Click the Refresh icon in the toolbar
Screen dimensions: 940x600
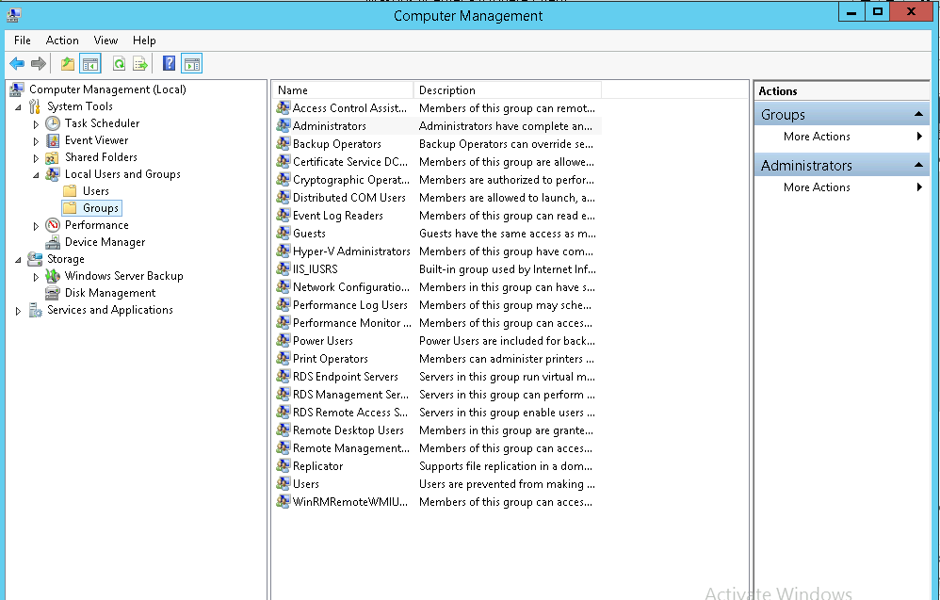120,63
